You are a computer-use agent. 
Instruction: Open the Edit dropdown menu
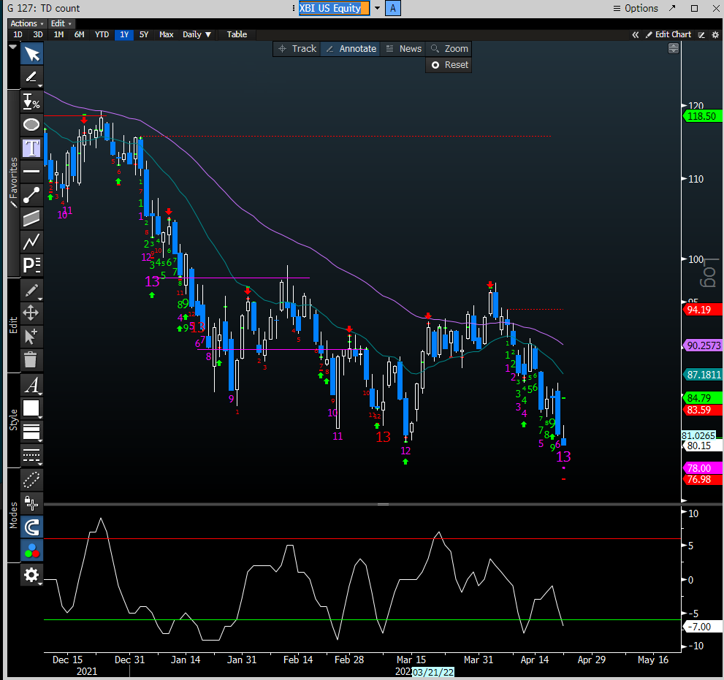click(x=61, y=23)
